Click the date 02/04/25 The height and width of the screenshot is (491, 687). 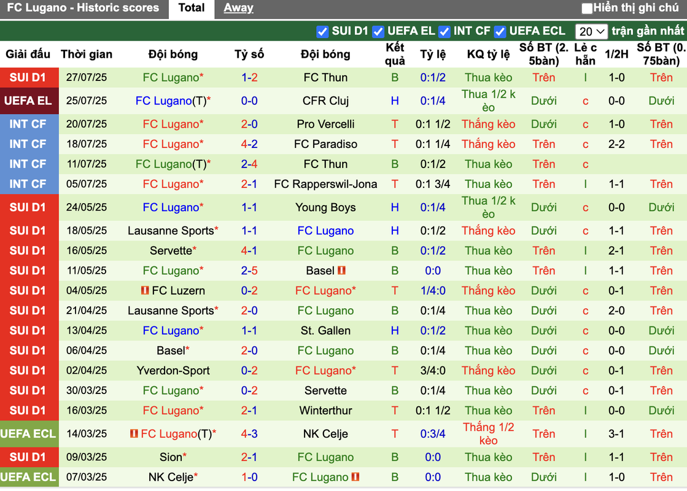[87, 371]
